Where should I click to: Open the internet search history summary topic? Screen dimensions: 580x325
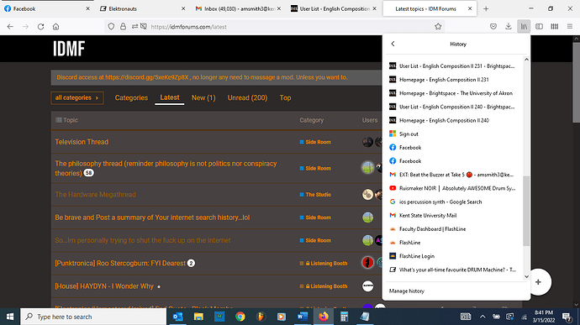tap(152, 218)
